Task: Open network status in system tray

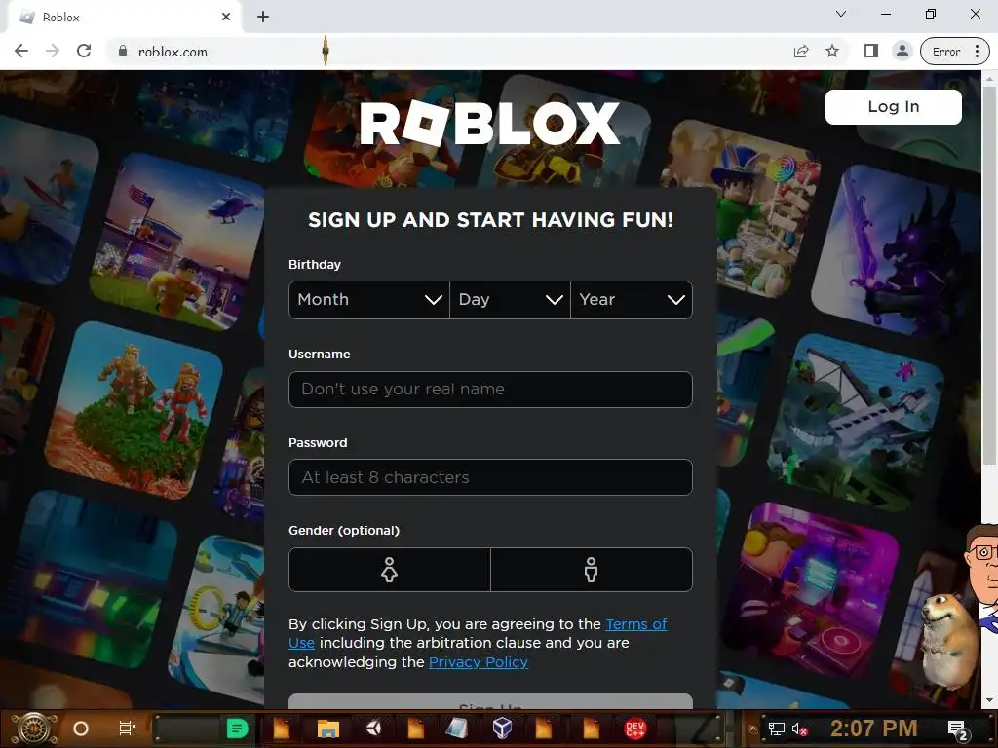Action: point(777,729)
